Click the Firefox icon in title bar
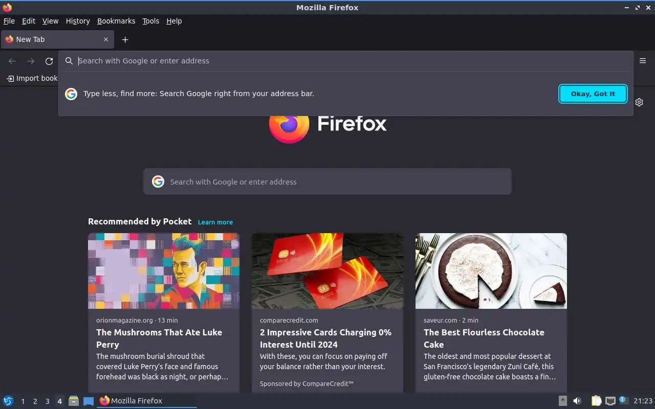 pyautogui.click(x=7, y=7)
